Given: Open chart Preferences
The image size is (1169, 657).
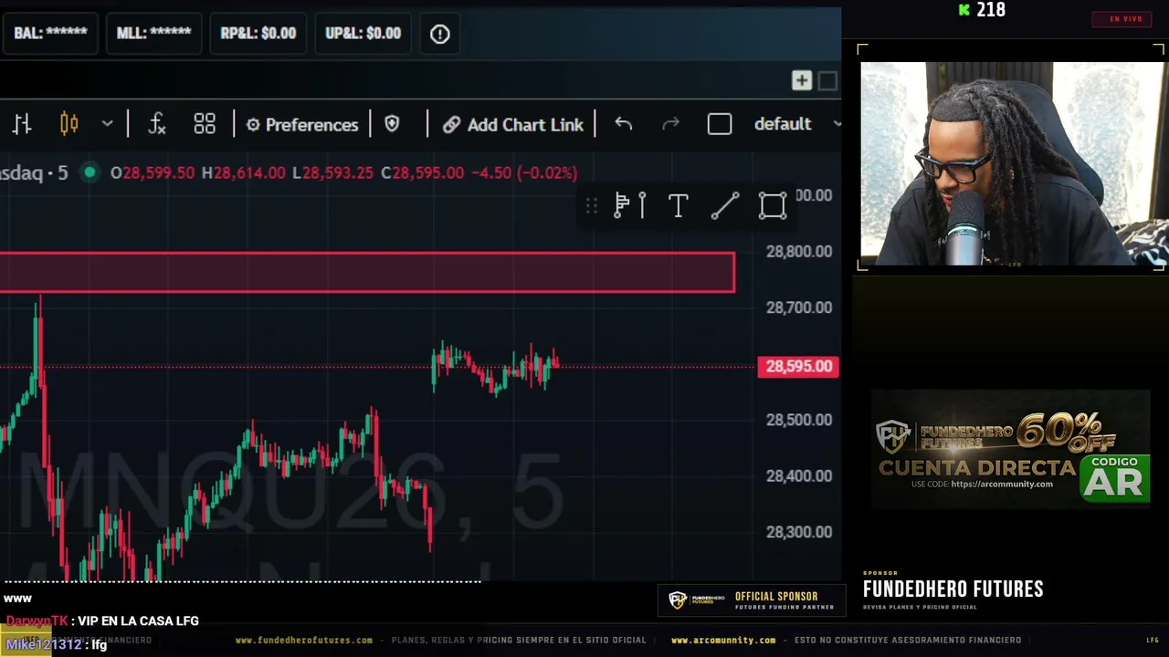Looking at the screenshot, I should coord(302,124).
